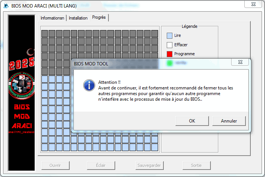Click the Sortie button
Image resolution: width=265 pixels, height=177 pixels.
(196, 165)
